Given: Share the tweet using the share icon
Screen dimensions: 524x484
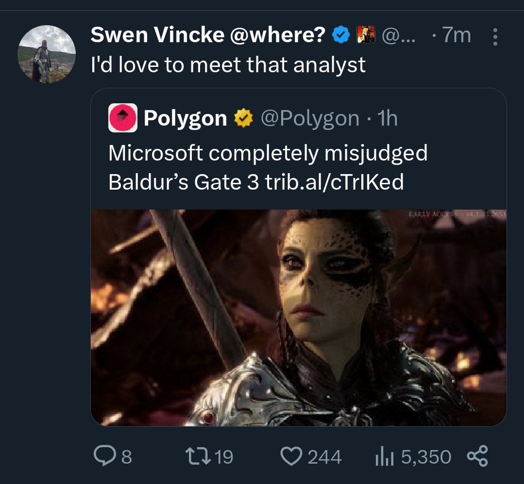Looking at the screenshot, I should (477, 456).
